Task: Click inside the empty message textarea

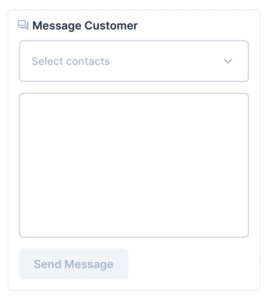Action: point(134,165)
